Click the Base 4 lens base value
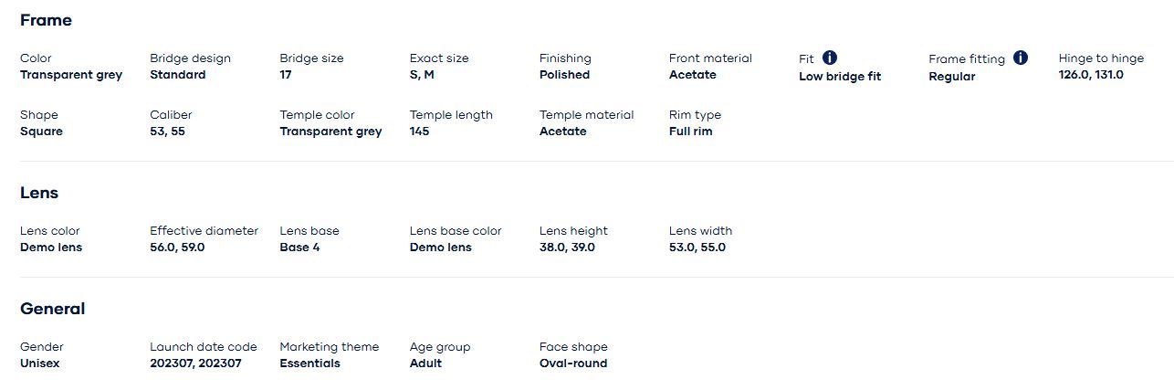The image size is (1174, 390). pyautogui.click(x=299, y=248)
